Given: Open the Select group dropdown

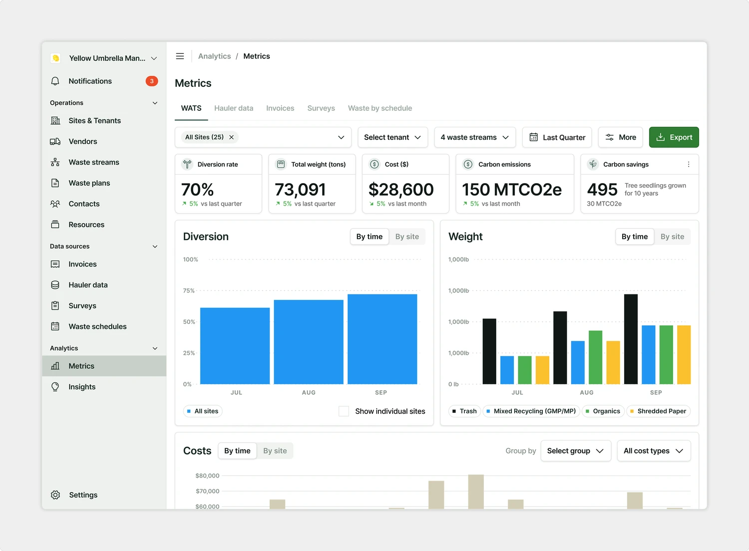Looking at the screenshot, I should click(x=576, y=451).
